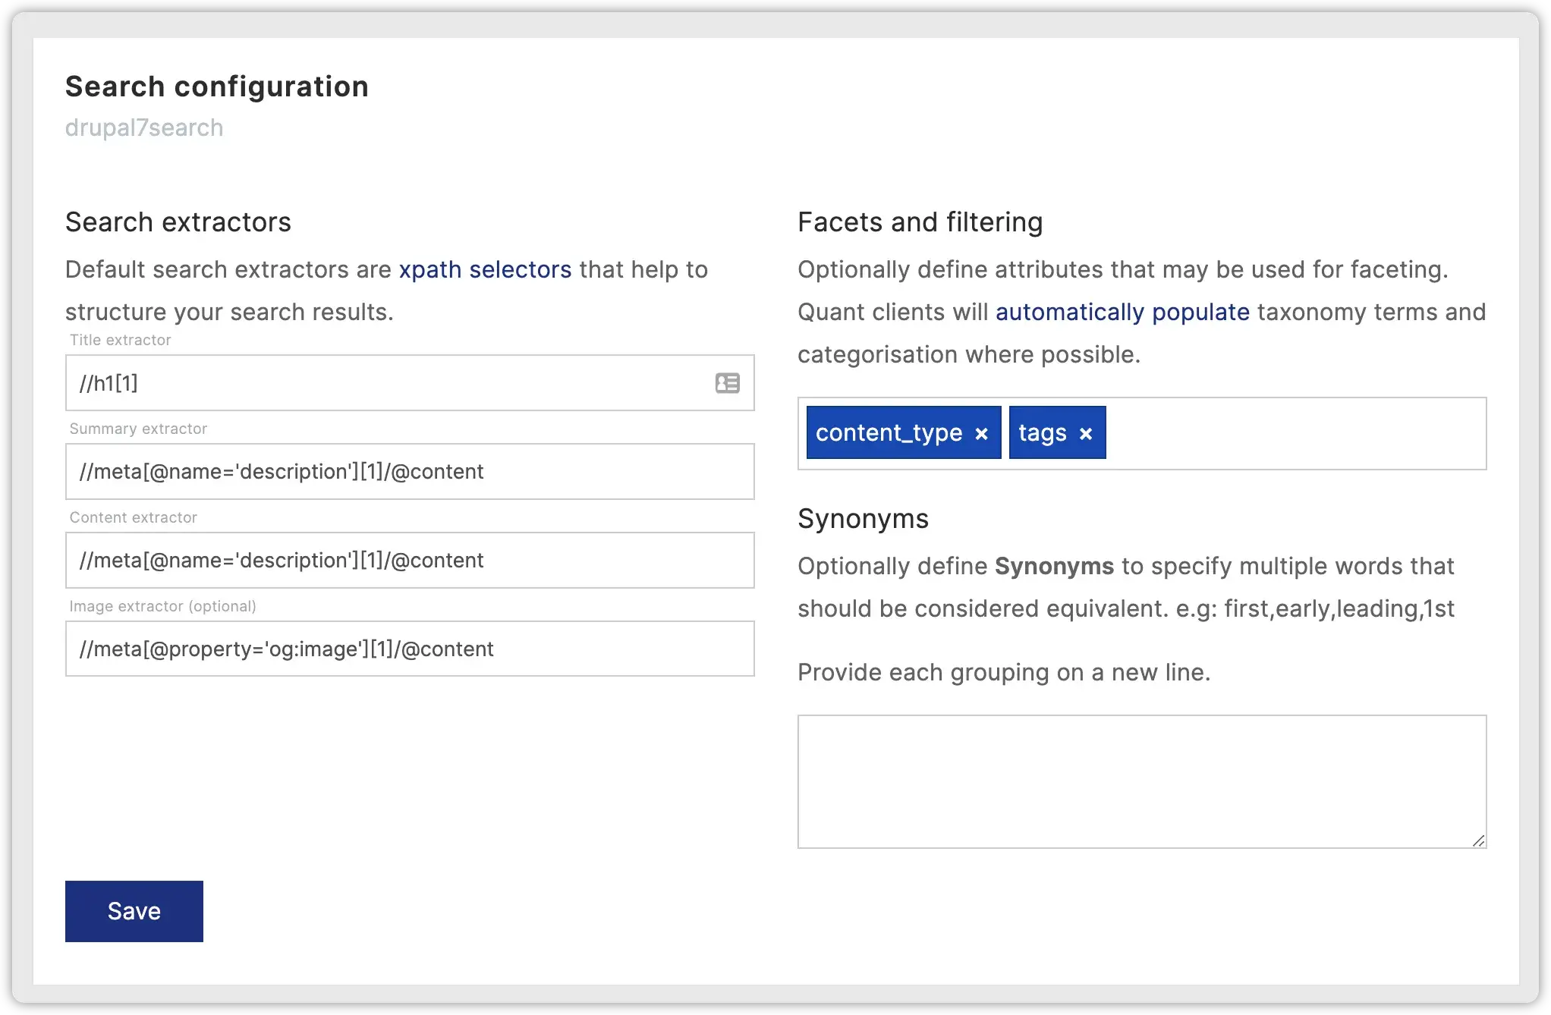Click the Search extractors section heading

click(178, 222)
